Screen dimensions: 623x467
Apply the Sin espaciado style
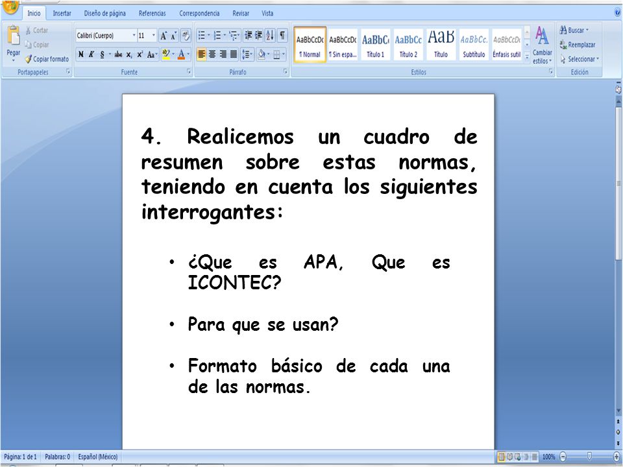[x=343, y=45]
